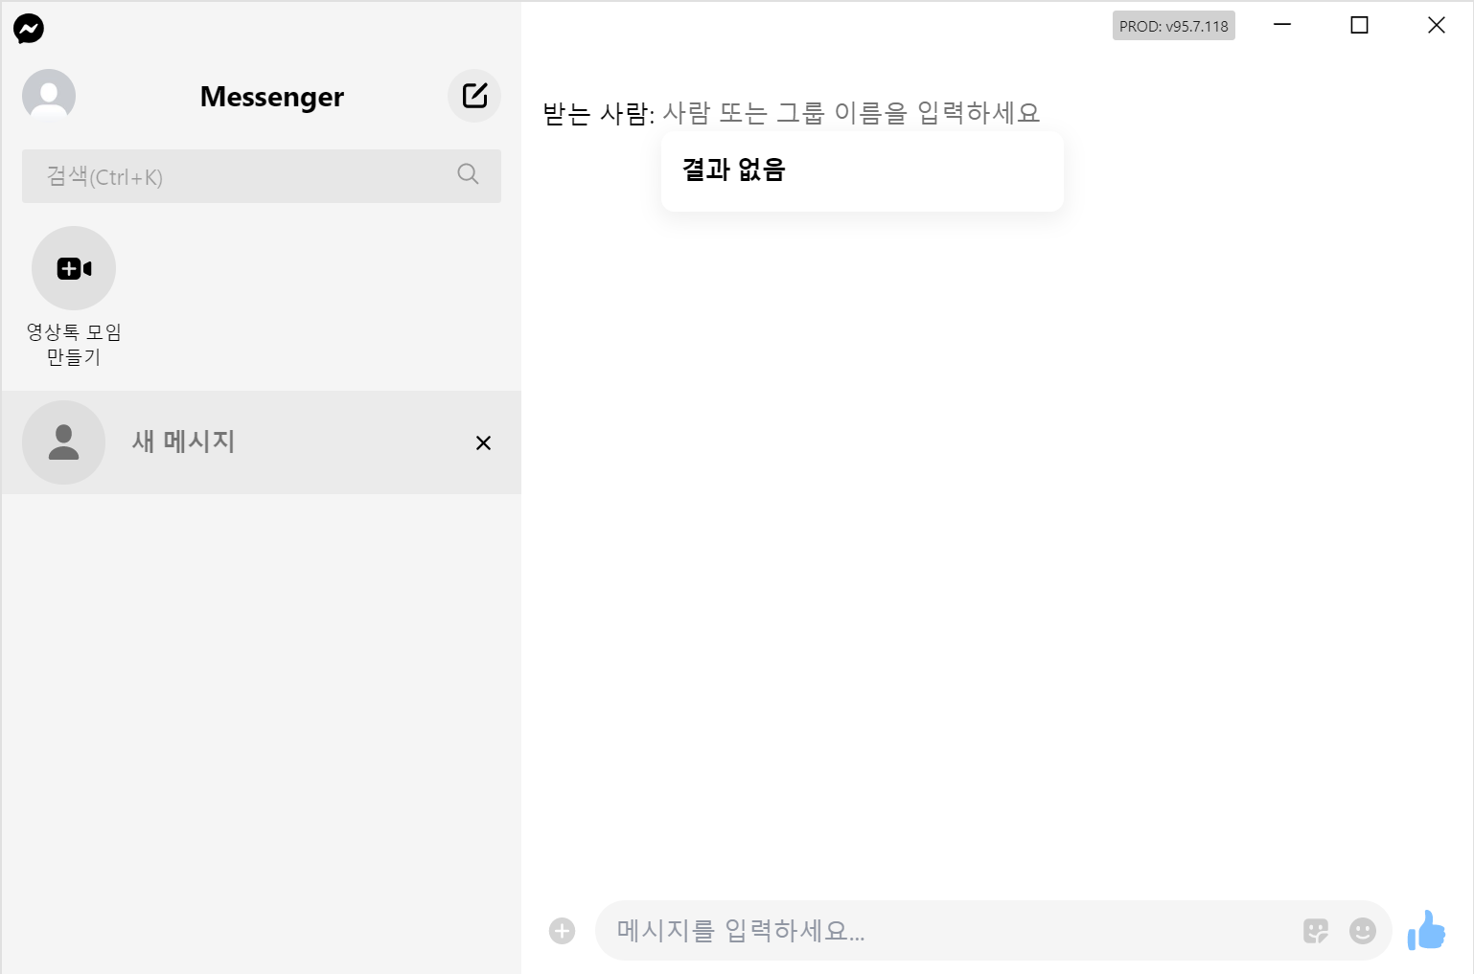Click the 영상톡 모임 만들기 video icon
Viewport: 1474px width, 974px height.
74,268
